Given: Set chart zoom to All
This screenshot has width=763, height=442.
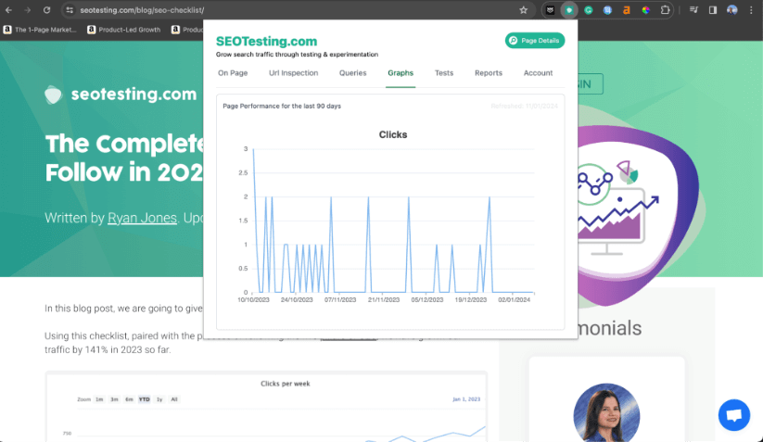Looking at the screenshot, I should pyautogui.click(x=174, y=399).
